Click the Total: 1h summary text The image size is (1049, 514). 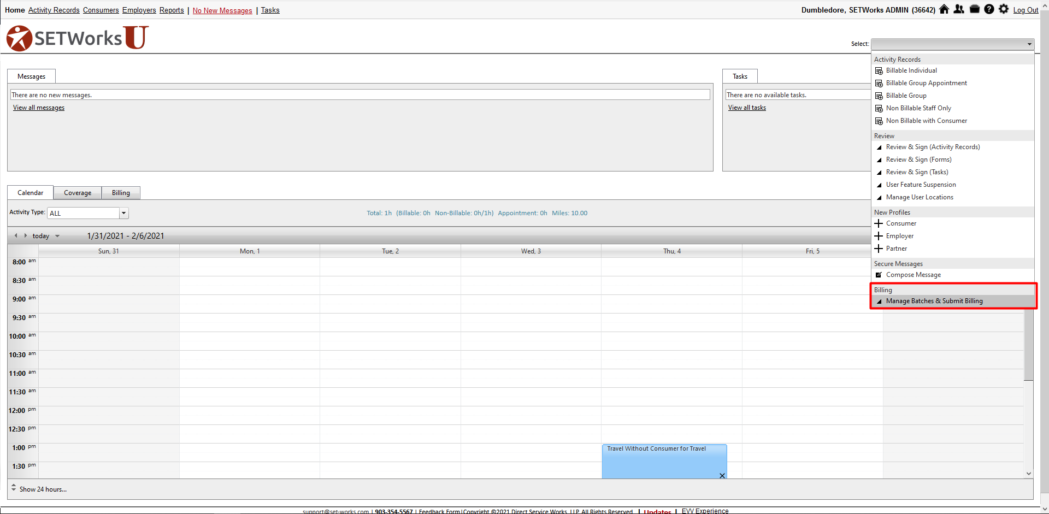pos(379,213)
